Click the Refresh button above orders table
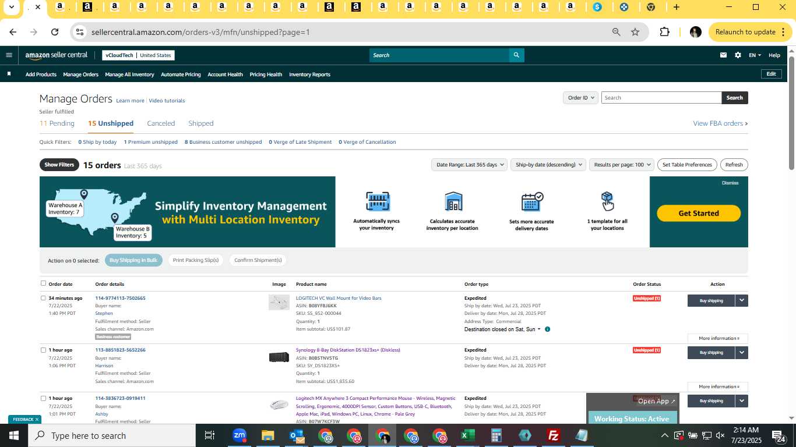 [734, 165]
